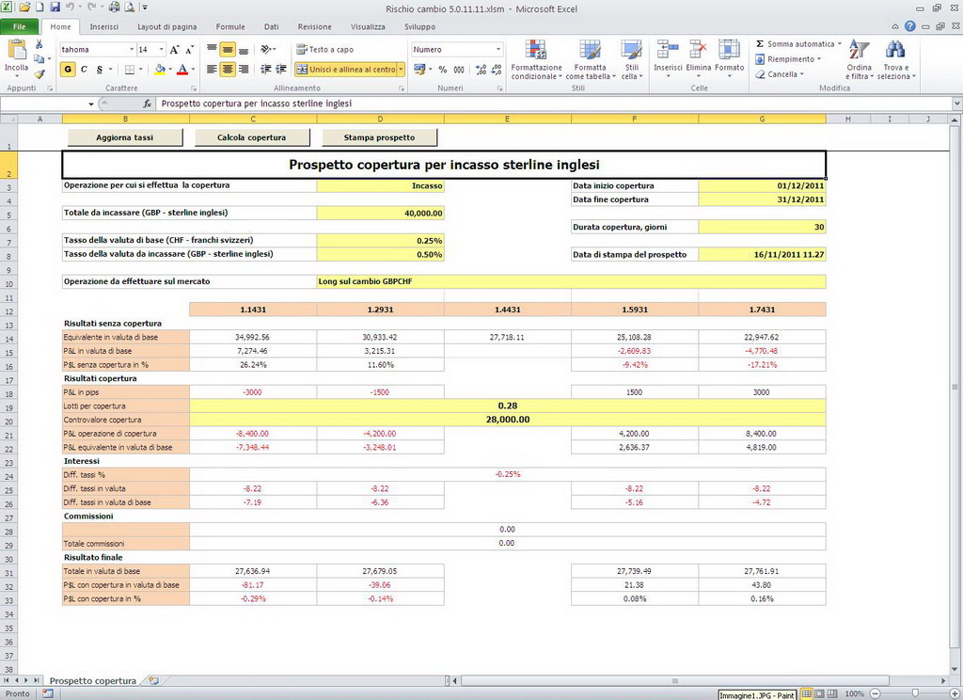963x700 pixels.
Task: Toggle bold (G) formatting
Action: [x=68, y=70]
